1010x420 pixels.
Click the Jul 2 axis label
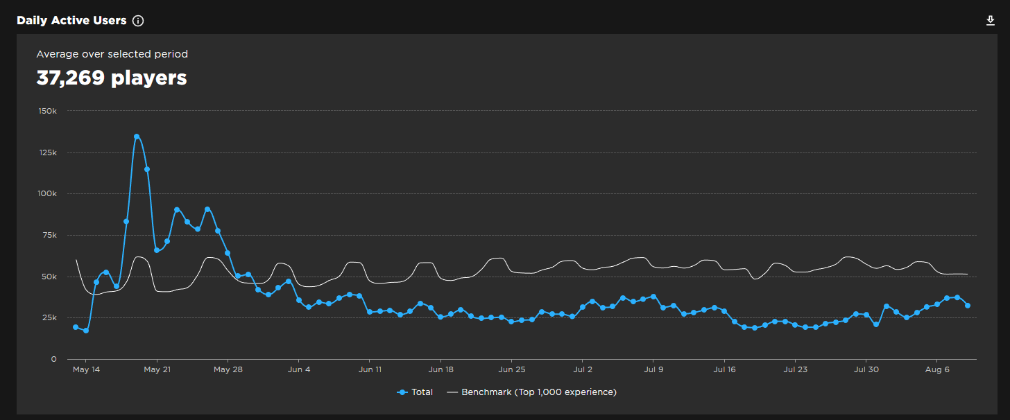(583, 369)
